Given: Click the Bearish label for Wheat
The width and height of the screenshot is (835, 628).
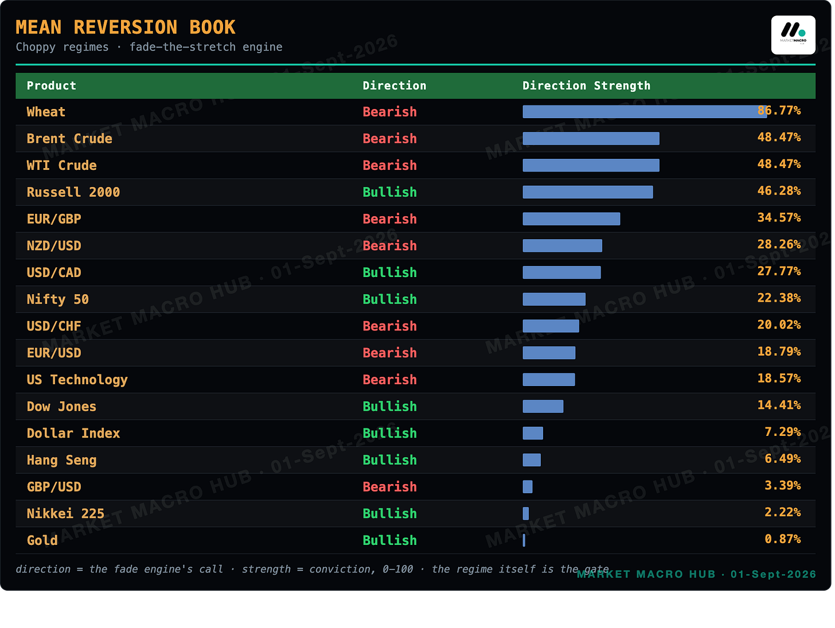Looking at the screenshot, I should (x=390, y=112).
